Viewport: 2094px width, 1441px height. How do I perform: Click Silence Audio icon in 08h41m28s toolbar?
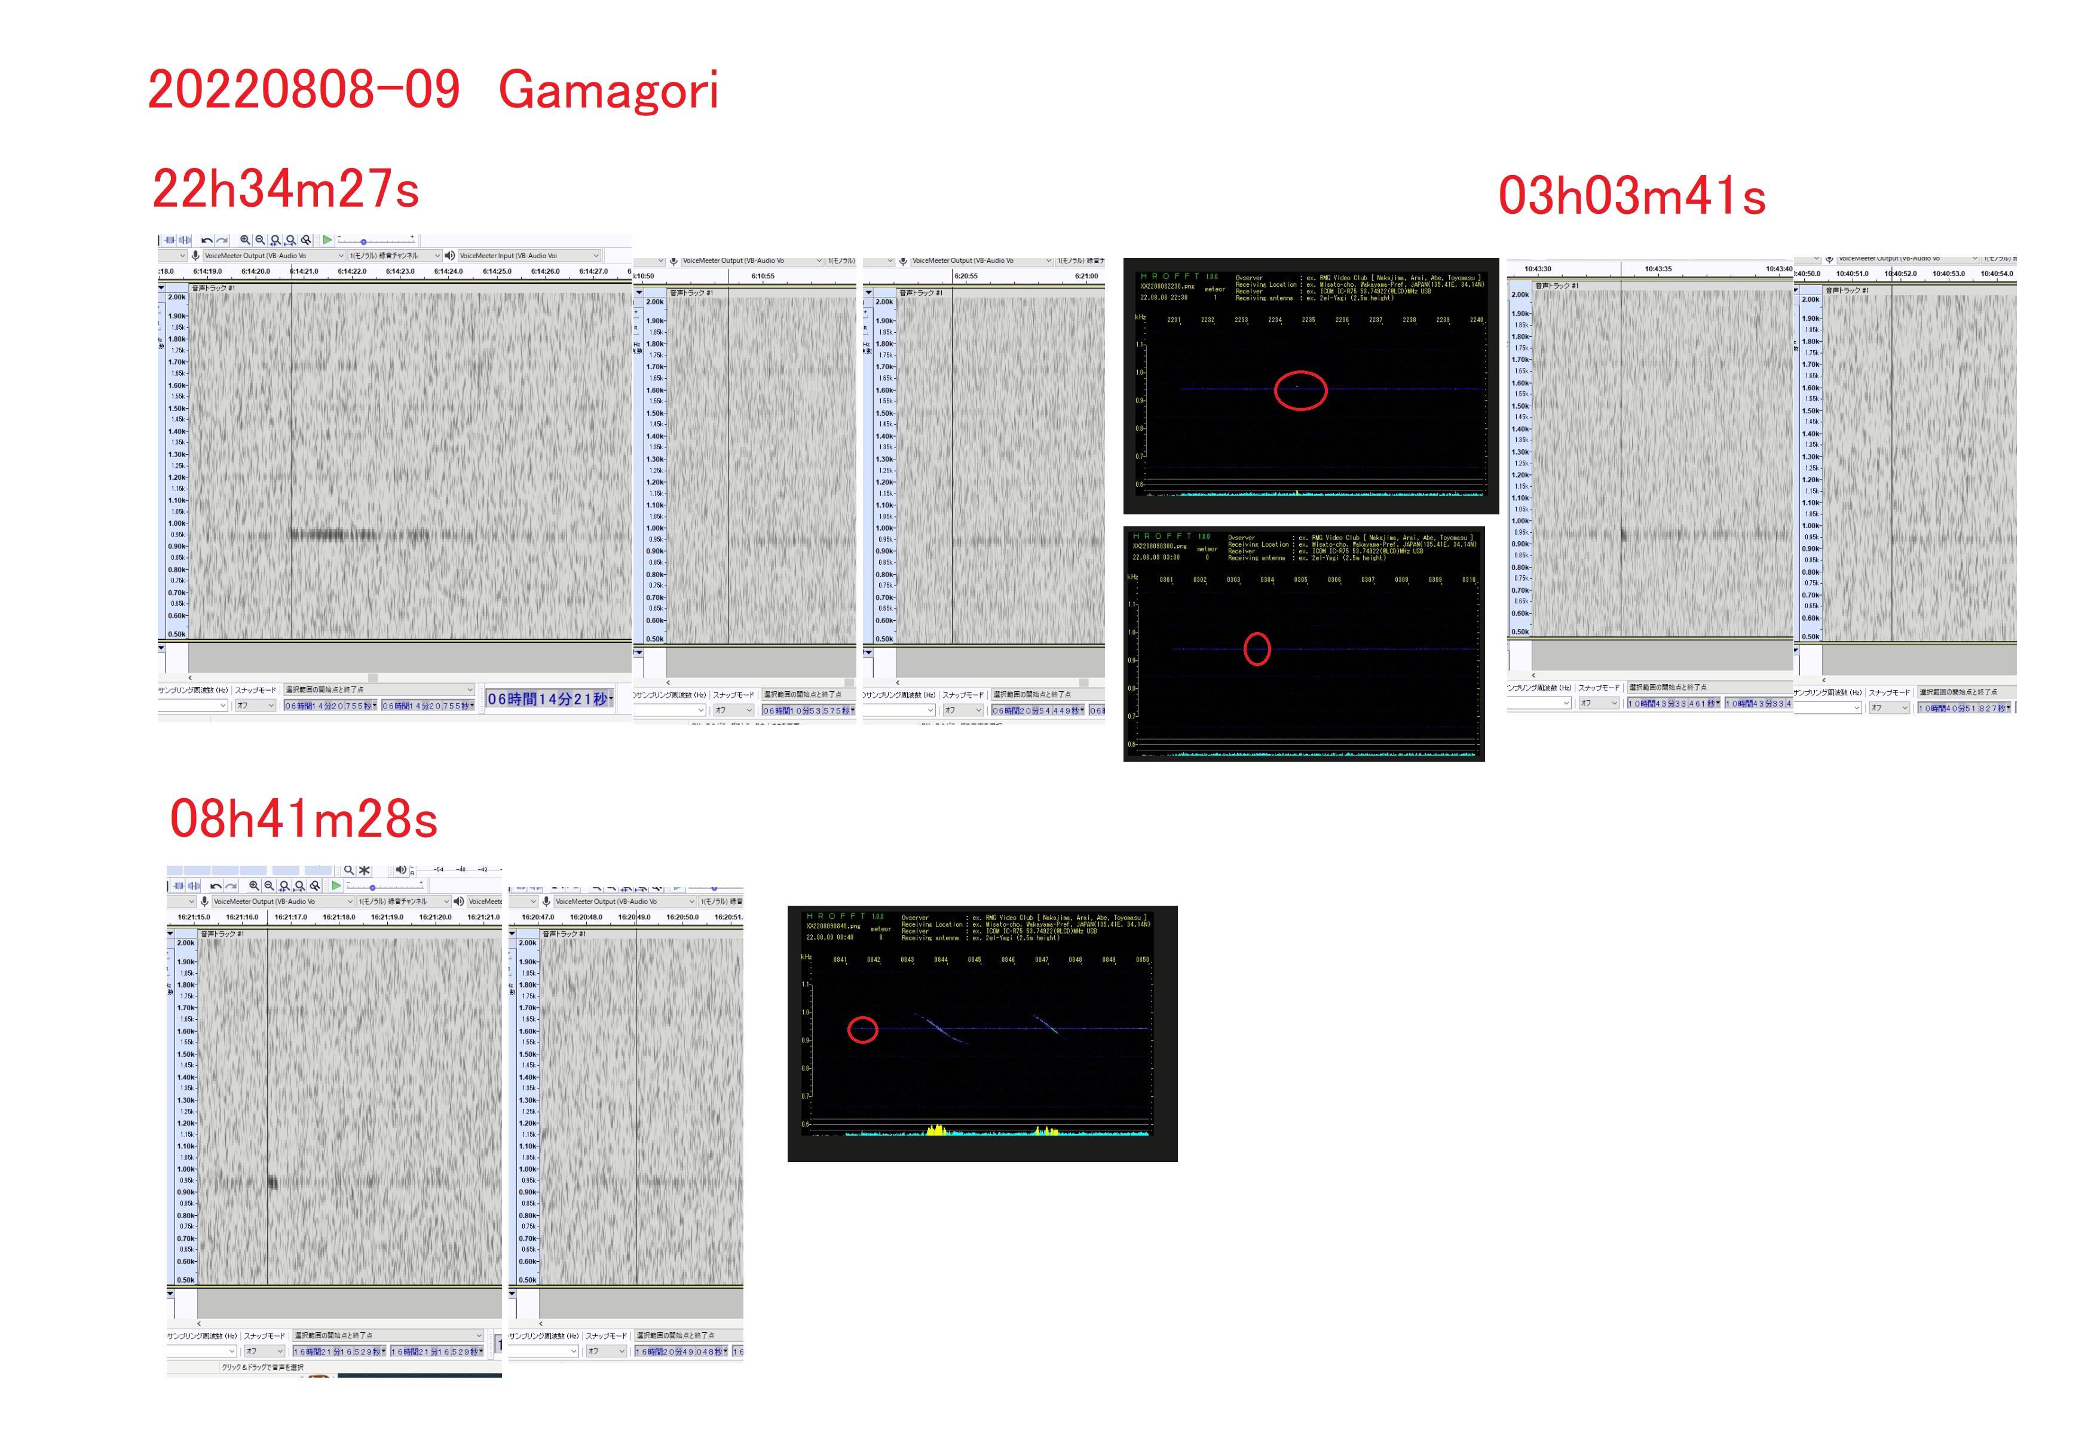pyautogui.click(x=193, y=886)
